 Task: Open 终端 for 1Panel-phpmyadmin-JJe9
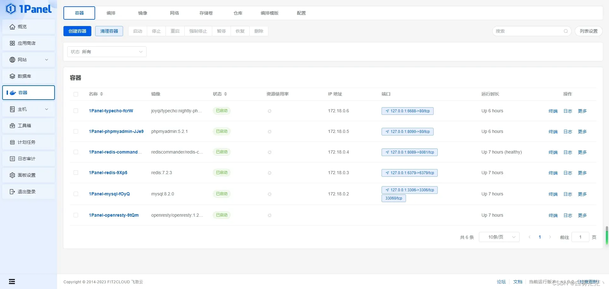coord(553,132)
